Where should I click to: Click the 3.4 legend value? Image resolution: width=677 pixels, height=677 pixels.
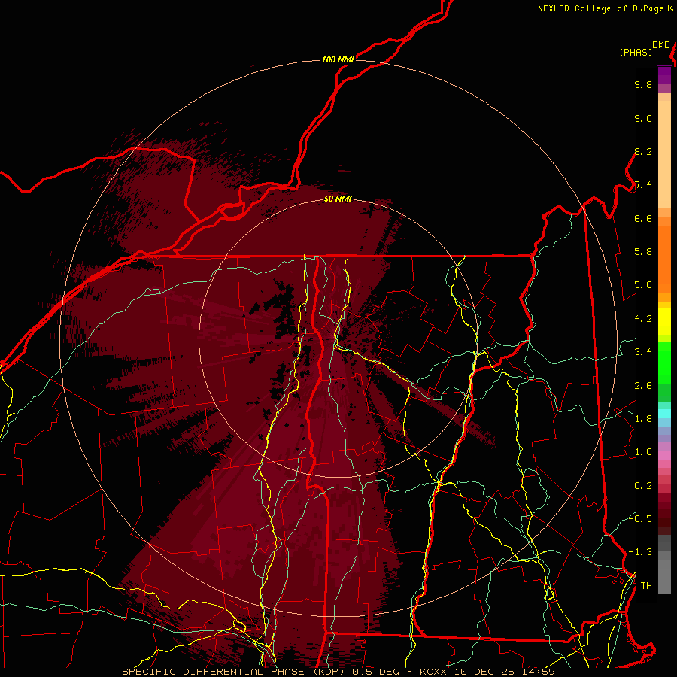(643, 352)
